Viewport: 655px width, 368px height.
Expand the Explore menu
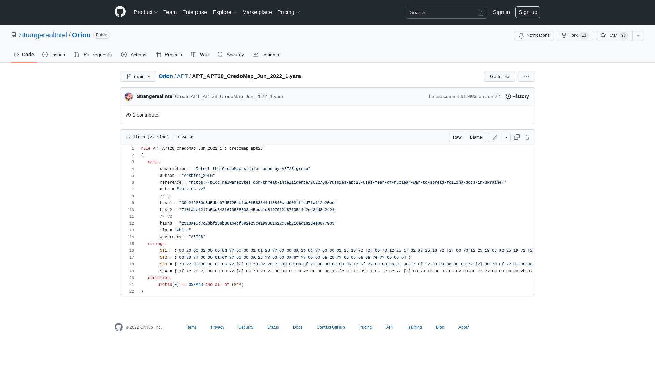coord(224,12)
